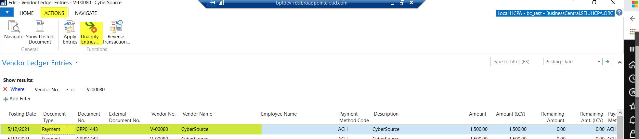Click the Microsoft logo at the top right

[635, 4]
